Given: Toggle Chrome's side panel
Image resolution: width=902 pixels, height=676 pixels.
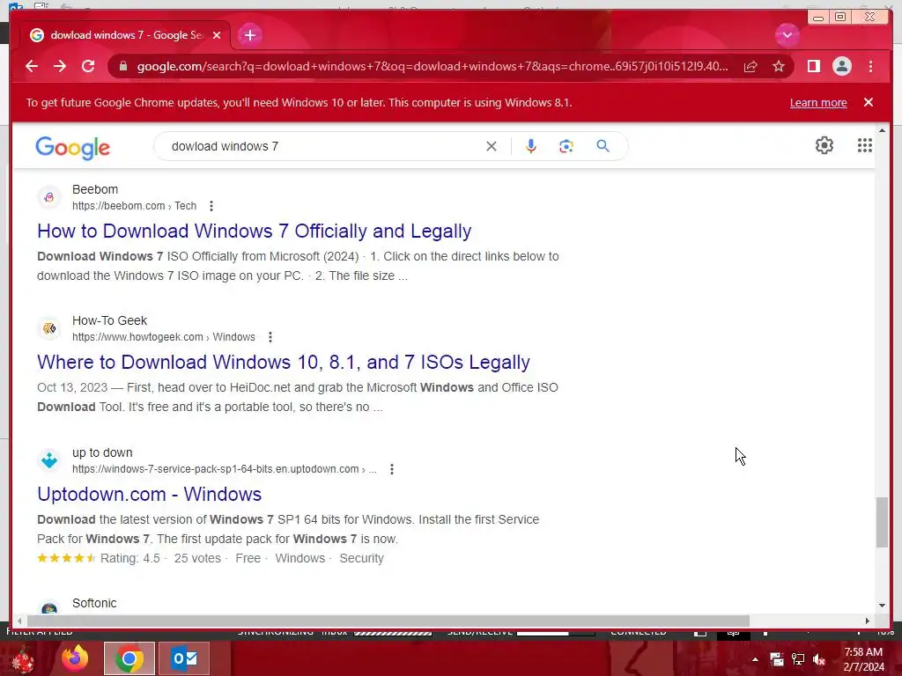Looking at the screenshot, I should 813,66.
